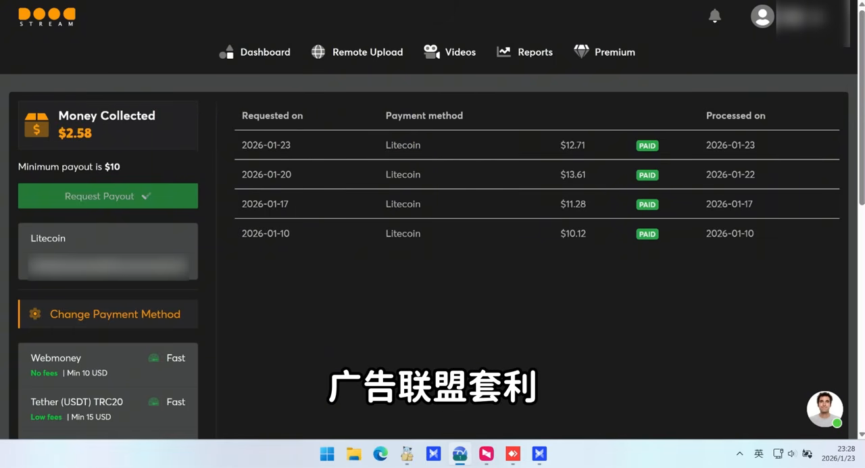Click the Request Payout button

108,196
